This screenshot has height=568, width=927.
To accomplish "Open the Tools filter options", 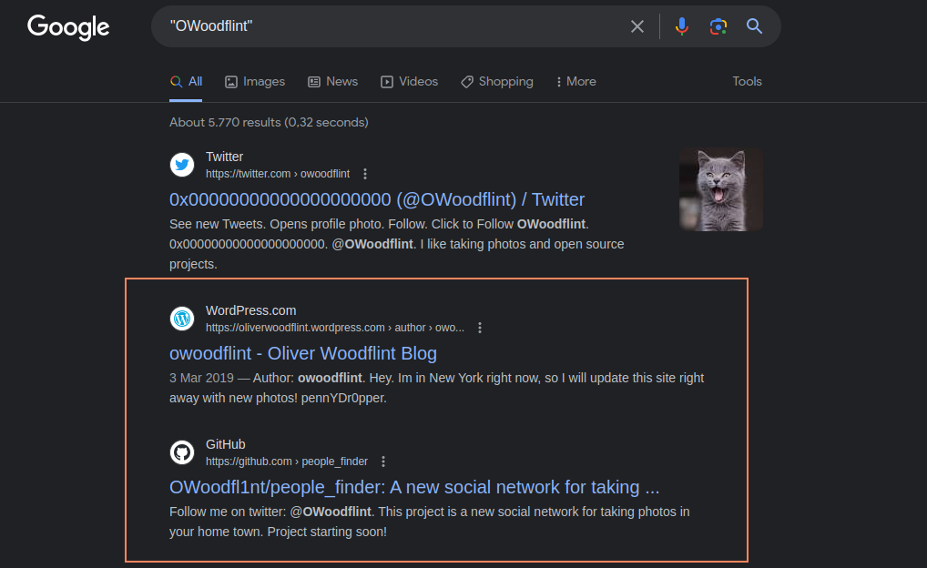I will coord(747,81).
